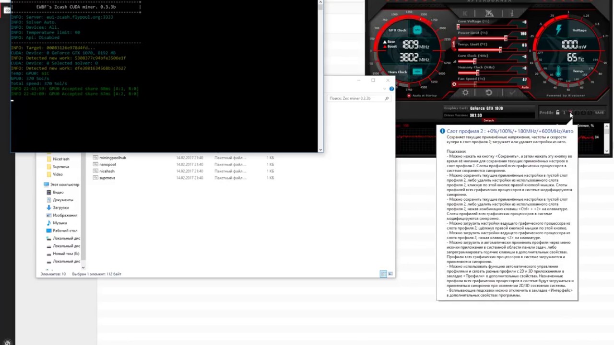Click the thermometer icon in the temperature gauge
This screenshot has height=345, width=614.
[x=558, y=71]
